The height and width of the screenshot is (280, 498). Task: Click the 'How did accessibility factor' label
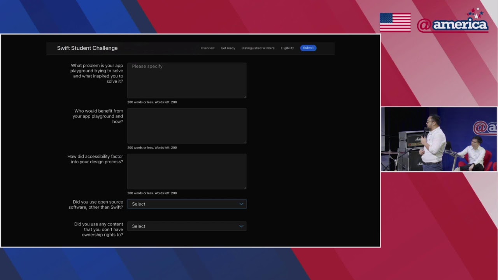pos(95,159)
